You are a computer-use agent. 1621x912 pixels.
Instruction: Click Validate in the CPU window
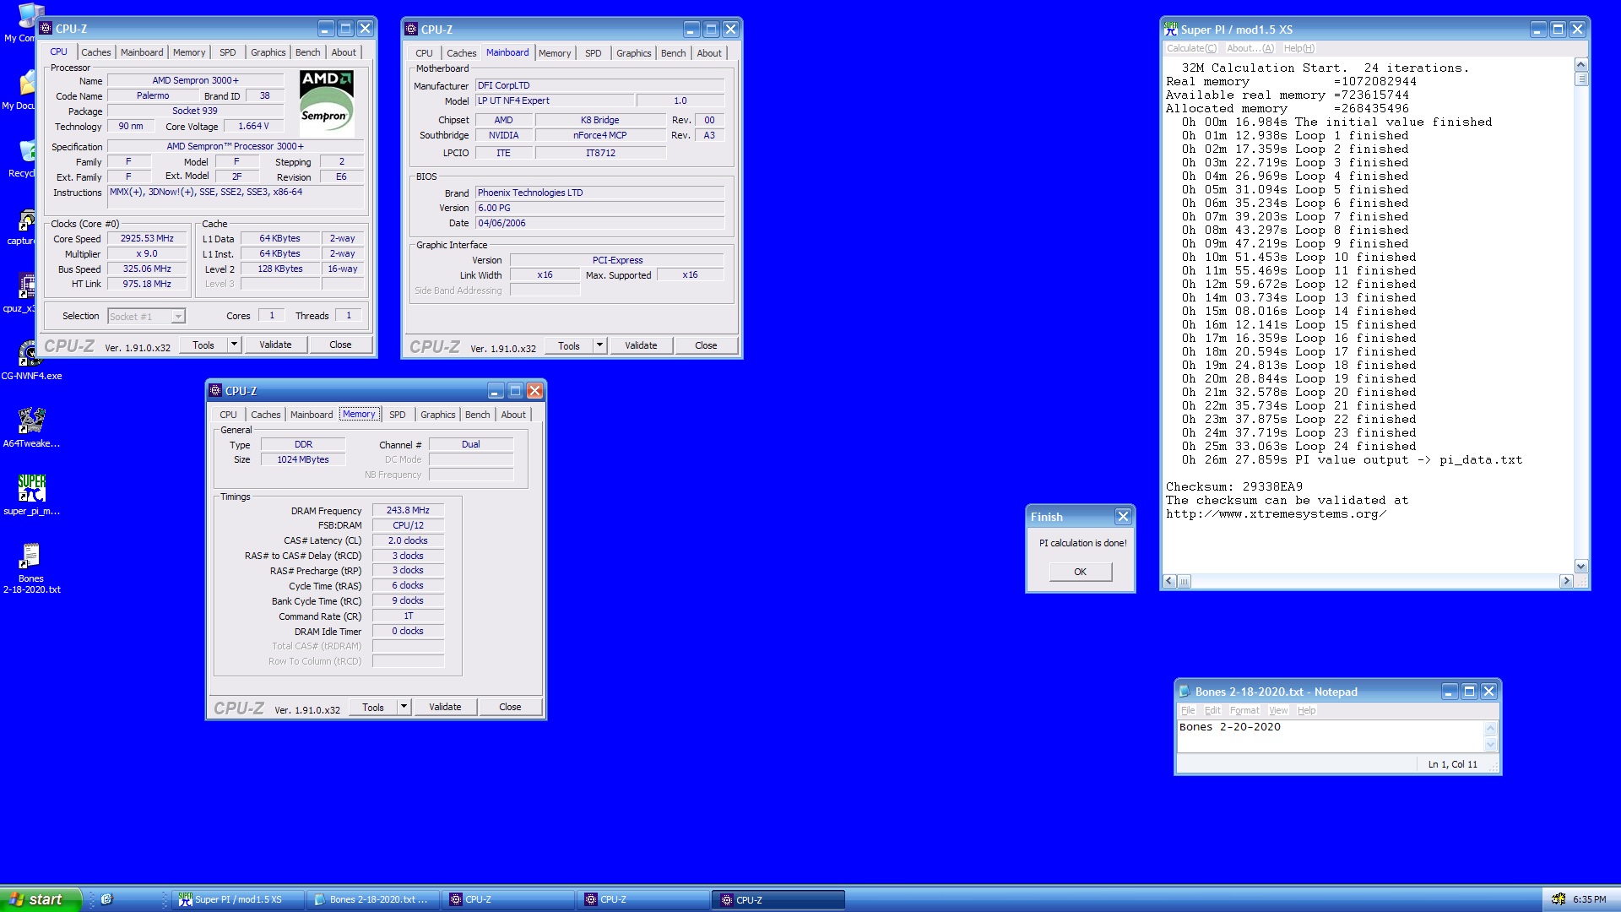[275, 345]
